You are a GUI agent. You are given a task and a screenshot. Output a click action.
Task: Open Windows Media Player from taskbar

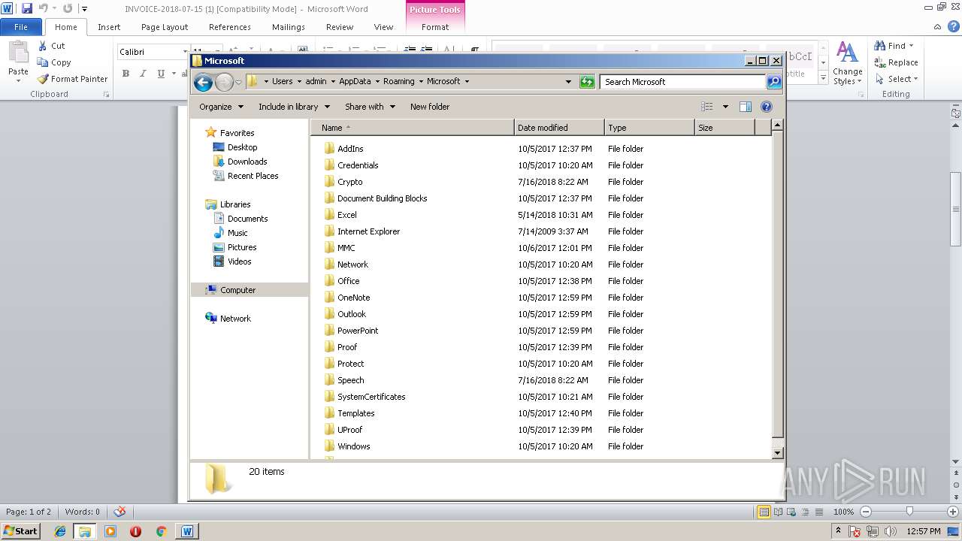[x=110, y=531]
